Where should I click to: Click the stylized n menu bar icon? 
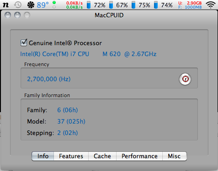6,5
